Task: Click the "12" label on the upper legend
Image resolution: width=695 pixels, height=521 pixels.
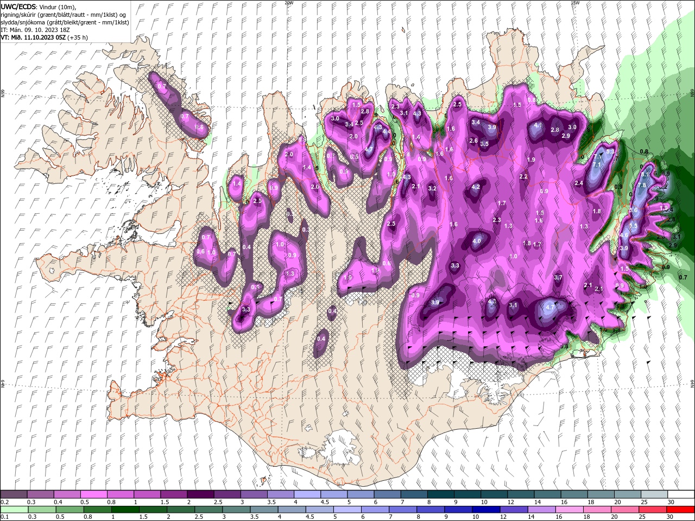Action: (x=511, y=502)
